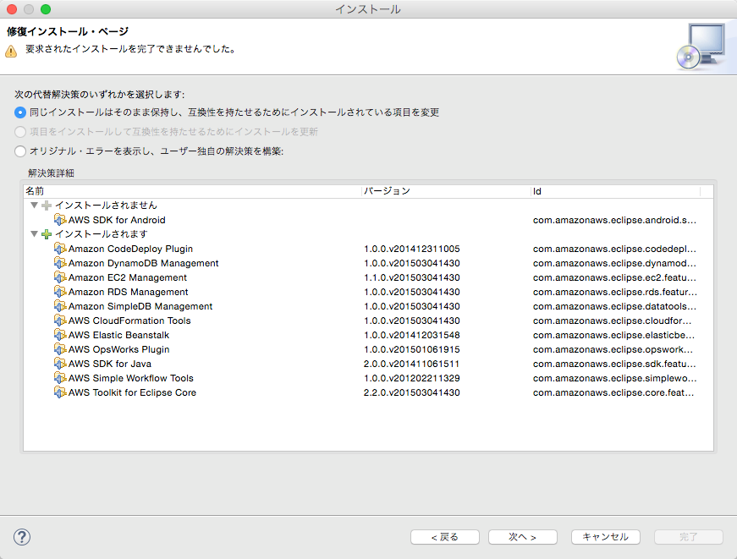Click the バージョン column header
The height and width of the screenshot is (559, 737).
click(x=446, y=191)
